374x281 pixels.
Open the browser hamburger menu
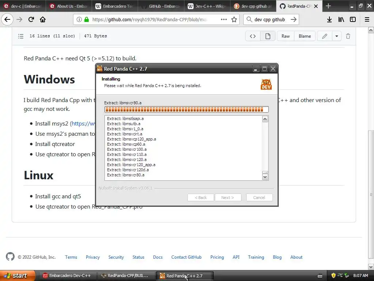click(x=367, y=19)
